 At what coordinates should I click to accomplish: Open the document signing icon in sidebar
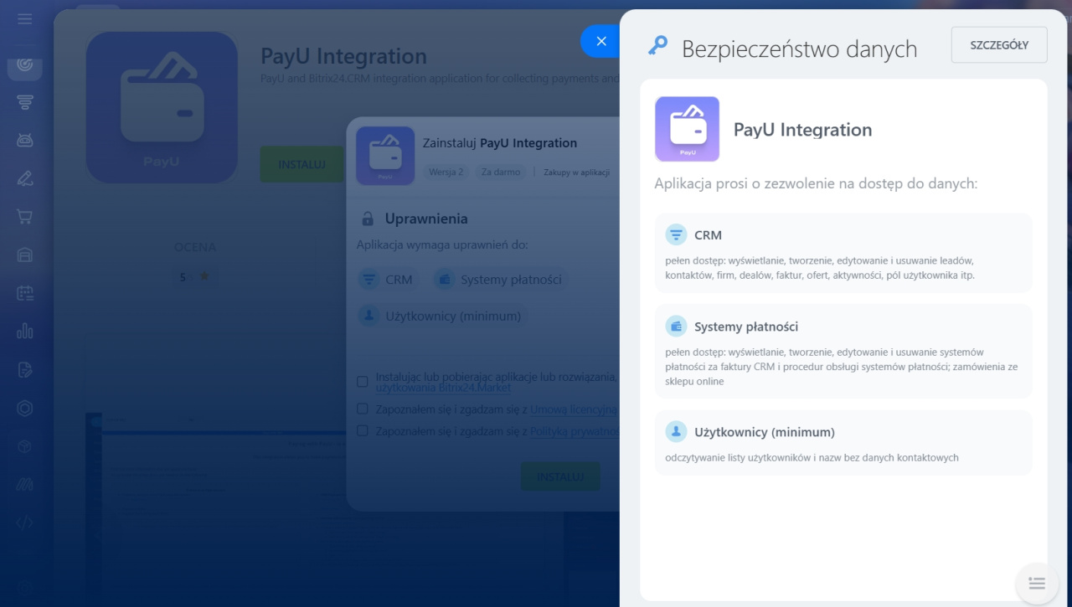(24, 369)
